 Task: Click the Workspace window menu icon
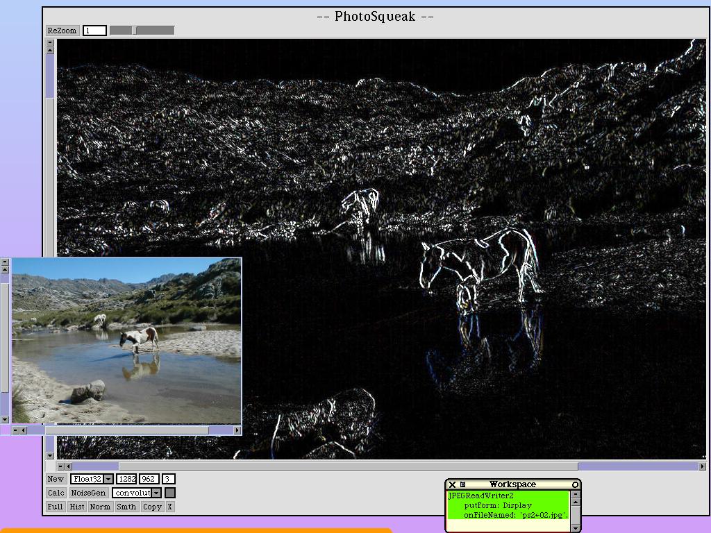[x=462, y=484]
